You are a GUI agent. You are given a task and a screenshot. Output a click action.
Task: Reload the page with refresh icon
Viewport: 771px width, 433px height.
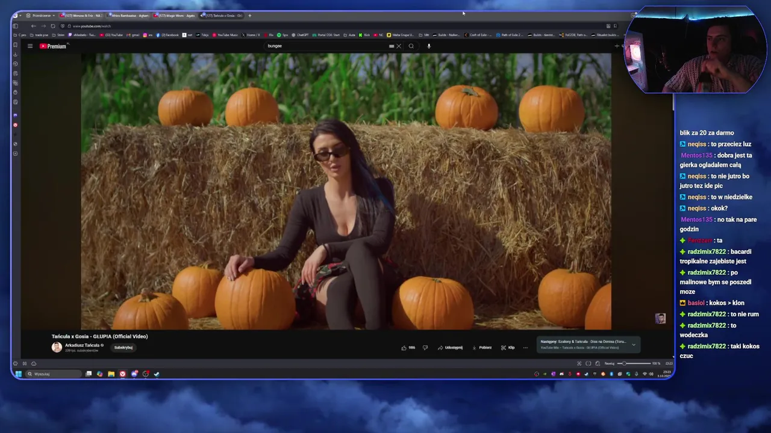coord(53,26)
